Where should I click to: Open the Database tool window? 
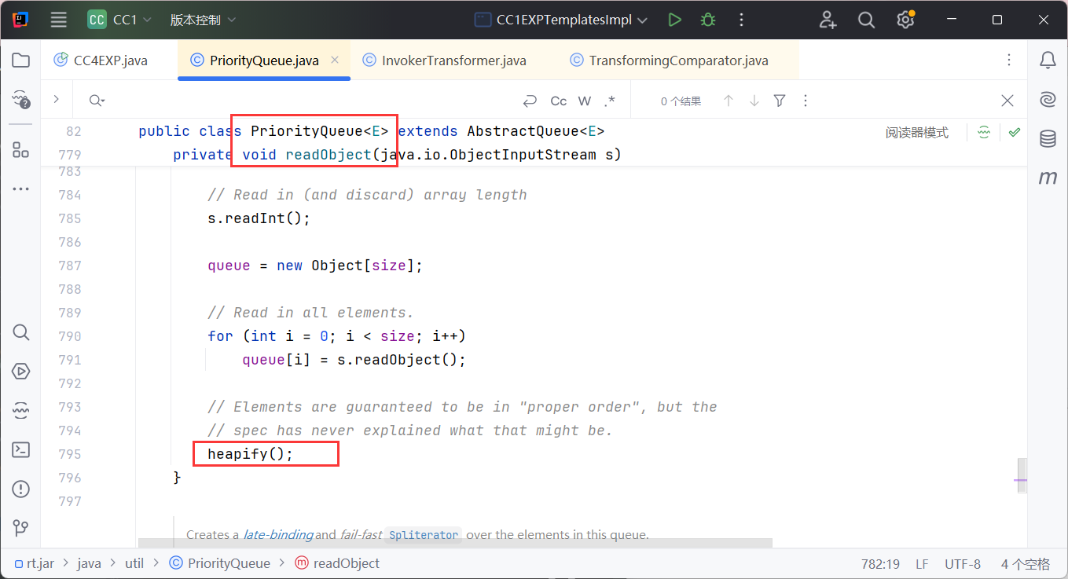point(1048,139)
